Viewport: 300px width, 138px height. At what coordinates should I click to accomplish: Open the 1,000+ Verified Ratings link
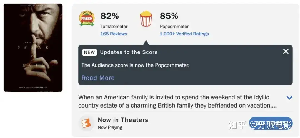(x=184, y=34)
